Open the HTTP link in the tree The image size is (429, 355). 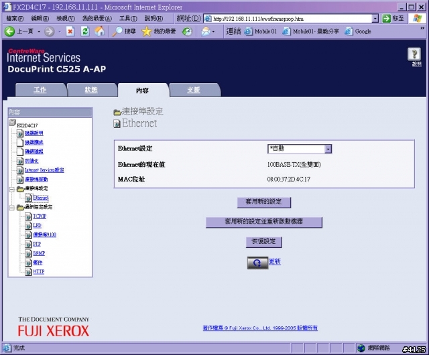point(39,271)
